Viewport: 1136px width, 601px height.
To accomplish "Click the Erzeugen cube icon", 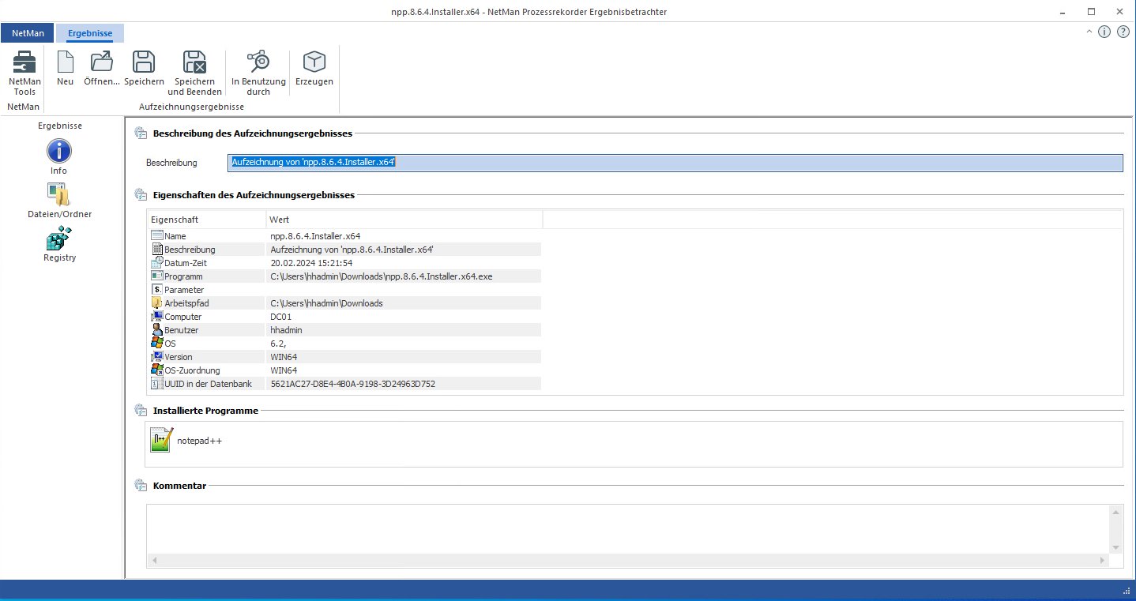I will click(x=314, y=62).
